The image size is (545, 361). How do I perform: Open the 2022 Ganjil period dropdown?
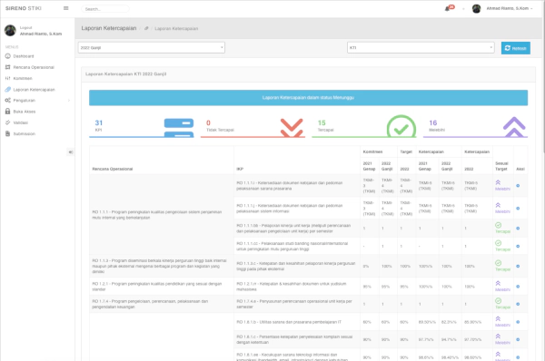152,47
